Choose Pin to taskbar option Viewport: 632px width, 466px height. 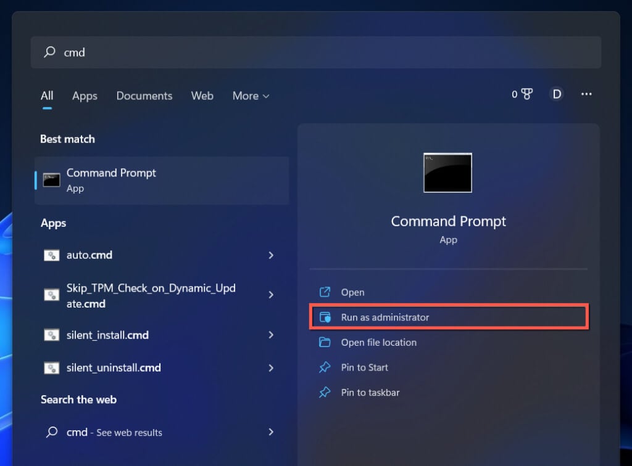click(370, 393)
